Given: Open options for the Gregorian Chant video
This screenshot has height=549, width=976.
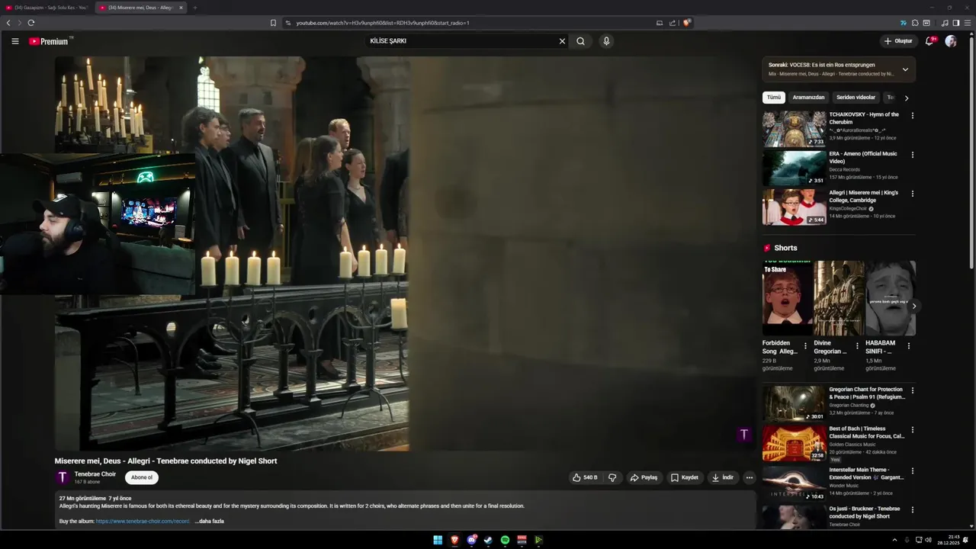Looking at the screenshot, I should pos(912,390).
